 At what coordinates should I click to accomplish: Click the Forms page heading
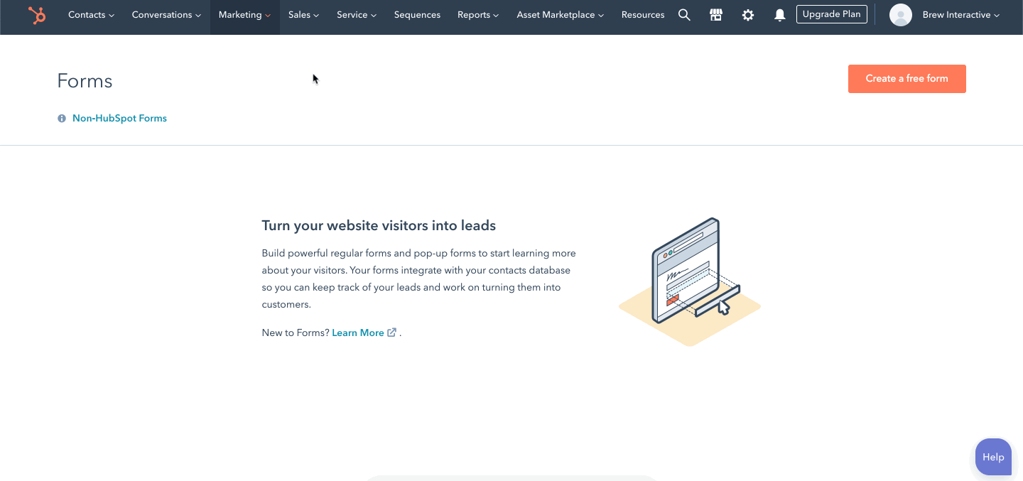85,81
